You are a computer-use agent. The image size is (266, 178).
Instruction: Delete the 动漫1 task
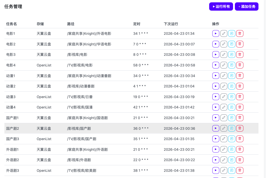tap(240, 76)
